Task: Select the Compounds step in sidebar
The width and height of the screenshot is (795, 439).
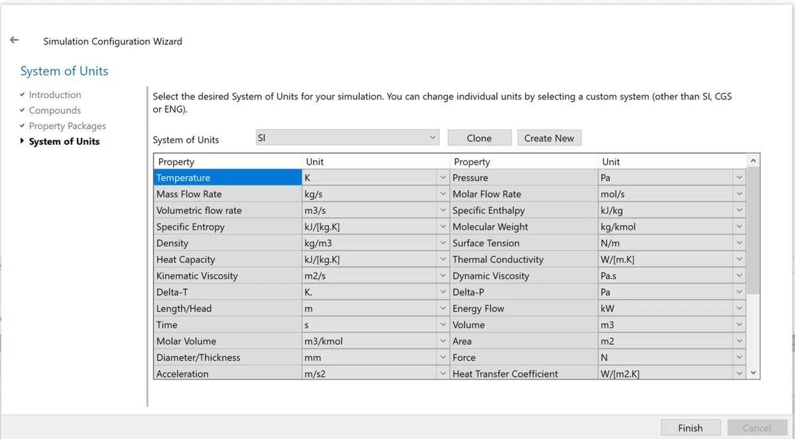Action: click(x=55, y=111)
